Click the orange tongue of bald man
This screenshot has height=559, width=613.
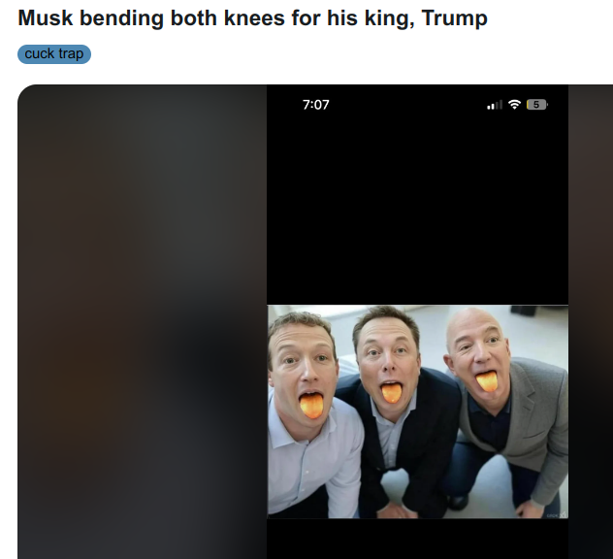[x=487, y=381]
